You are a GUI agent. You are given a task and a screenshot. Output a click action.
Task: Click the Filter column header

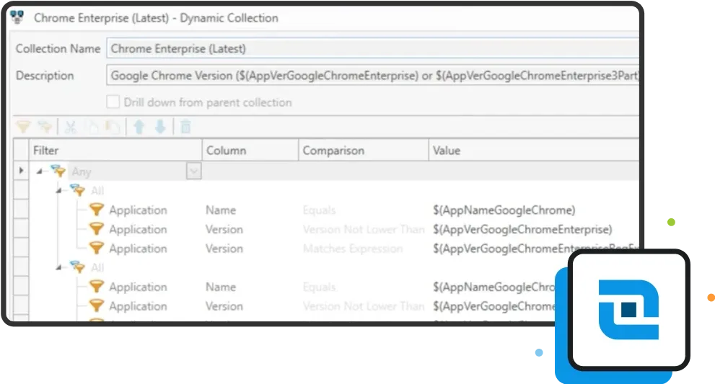(x=115, y=151)
